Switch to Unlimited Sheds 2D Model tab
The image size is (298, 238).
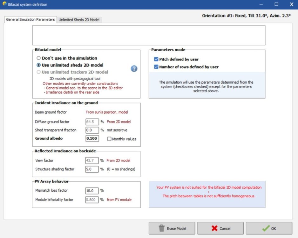click(x=79, y=20)
